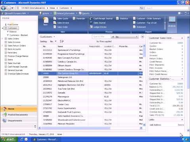Select Bank Accounts in the navigation pane
The width and height of the screenshot is (190, 142).
tap(14, 49)
